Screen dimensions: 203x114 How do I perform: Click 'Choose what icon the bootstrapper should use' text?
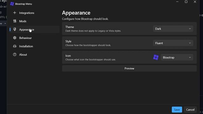coord(90,60)
